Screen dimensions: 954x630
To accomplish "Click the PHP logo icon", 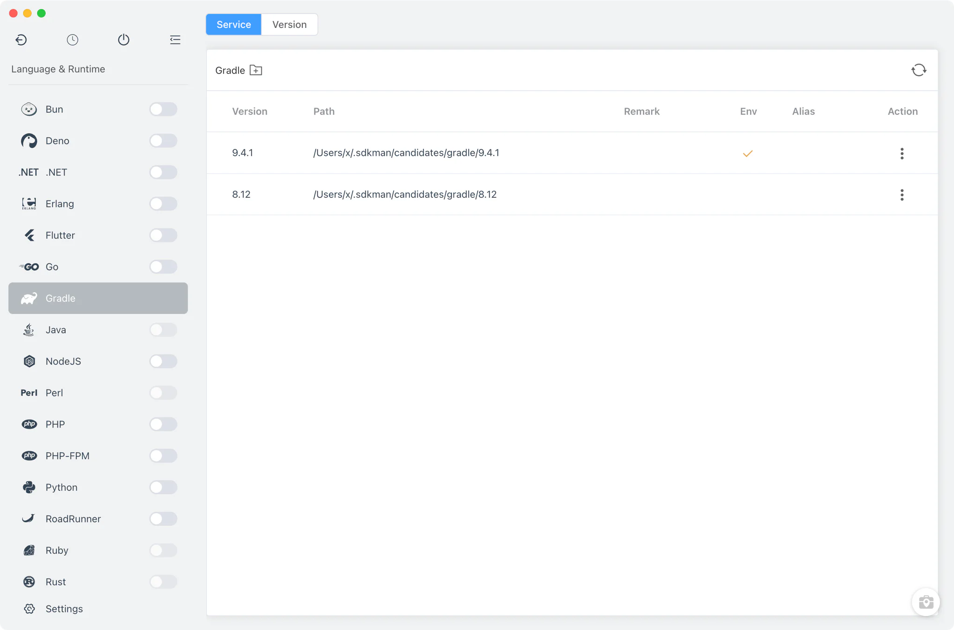I will (x=29, y=424).
